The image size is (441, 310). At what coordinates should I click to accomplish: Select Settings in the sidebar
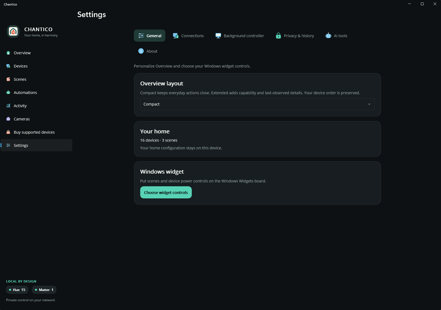tap(36, 145)
